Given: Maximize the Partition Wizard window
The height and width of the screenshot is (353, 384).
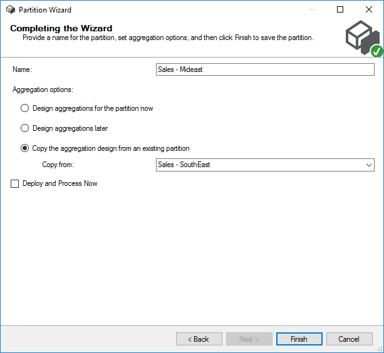Looking at the screenshot, I should click(x=340, y=9).
